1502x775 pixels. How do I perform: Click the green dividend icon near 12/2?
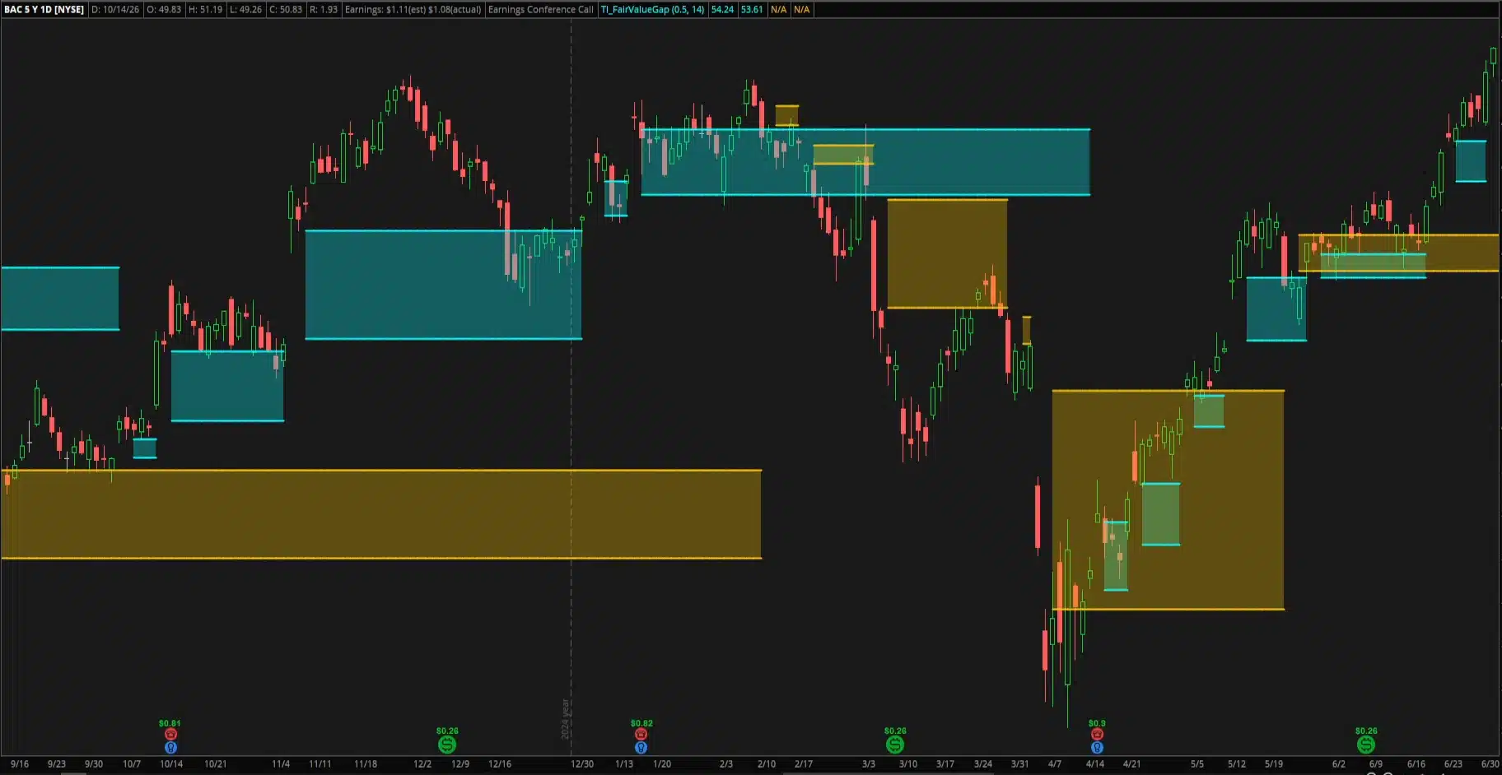point(447,745)
